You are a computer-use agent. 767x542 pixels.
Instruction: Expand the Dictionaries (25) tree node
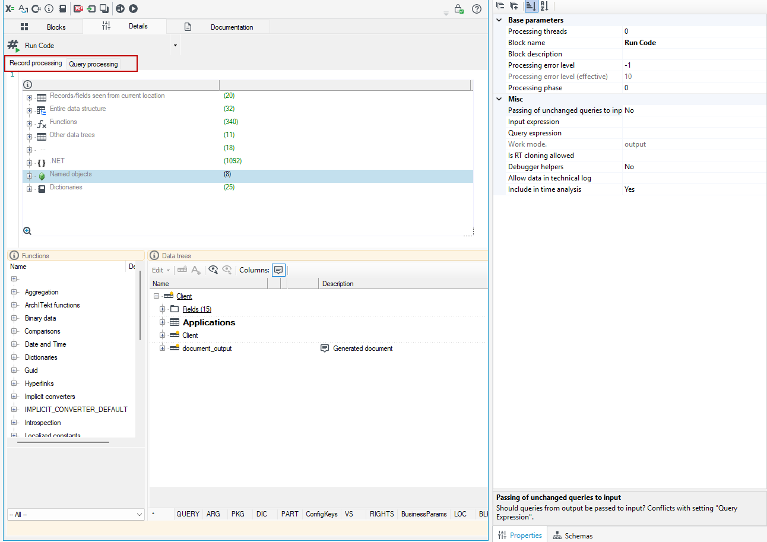click(x=29, y=189)
